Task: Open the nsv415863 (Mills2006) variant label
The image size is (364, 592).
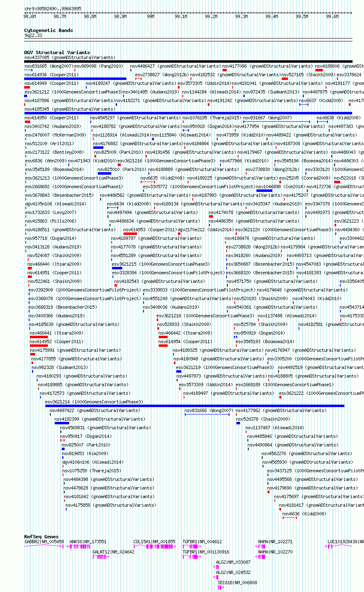Action: tap(50, 221)
